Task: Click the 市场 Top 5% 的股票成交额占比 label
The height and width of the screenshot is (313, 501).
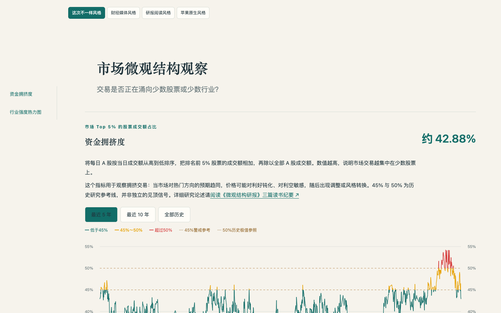Action: pos(121,127)
